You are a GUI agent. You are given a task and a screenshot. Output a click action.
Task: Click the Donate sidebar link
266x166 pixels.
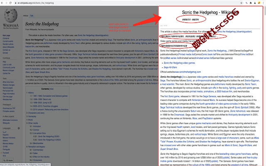[5, 53]
